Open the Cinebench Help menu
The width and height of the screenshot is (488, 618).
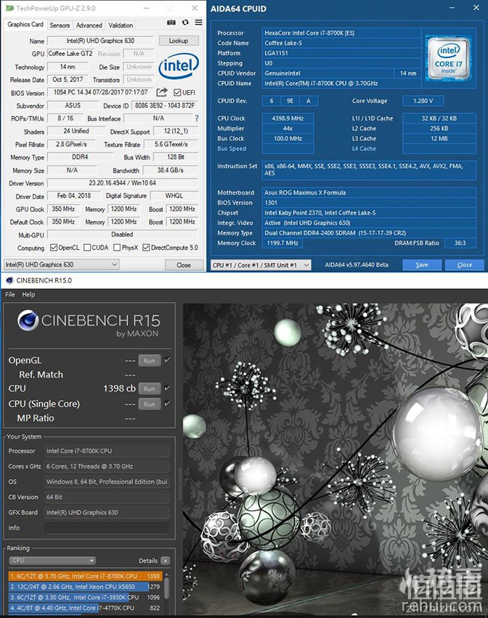coord(28,294)
